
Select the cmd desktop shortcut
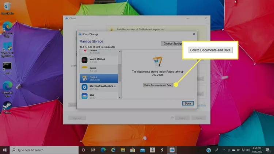click(7, 68)
